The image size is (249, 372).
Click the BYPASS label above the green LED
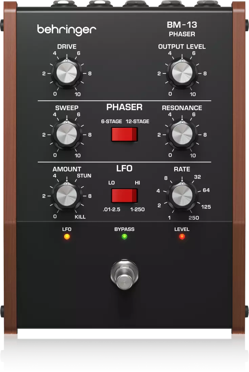tap(124, 229)
